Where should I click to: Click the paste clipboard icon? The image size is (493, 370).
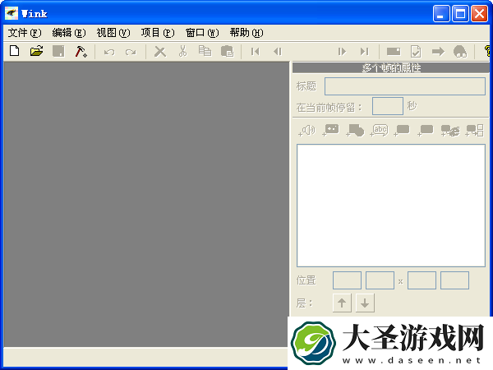click(x=228, y=51)
